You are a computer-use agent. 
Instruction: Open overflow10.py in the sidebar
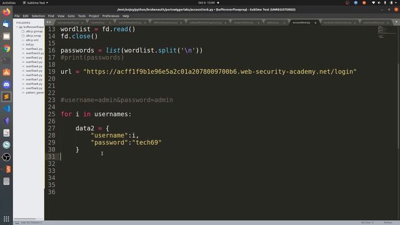point(35,53)
